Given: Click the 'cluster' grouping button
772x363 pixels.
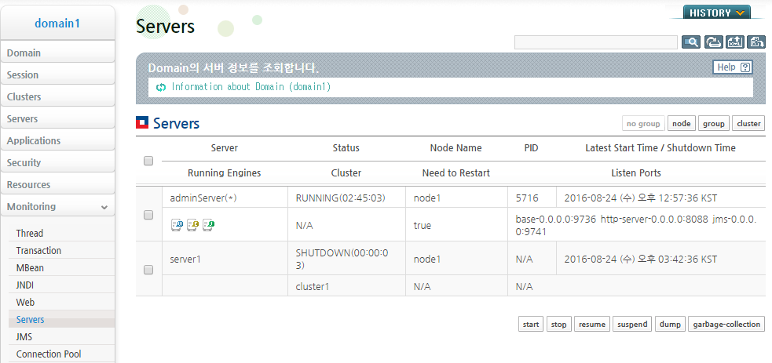Looking at the screenshot, I should pyautogui.click(x=749, y=124).
